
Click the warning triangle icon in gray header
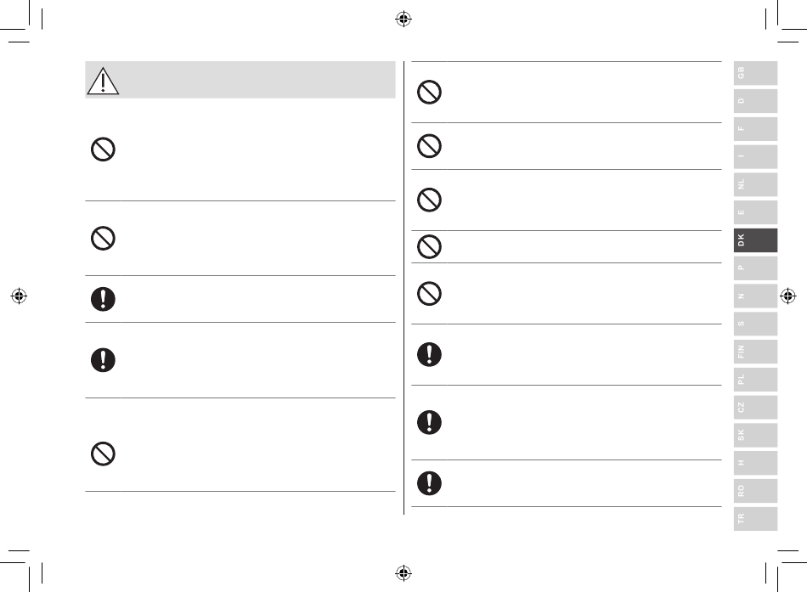click(x=103, y=81)
